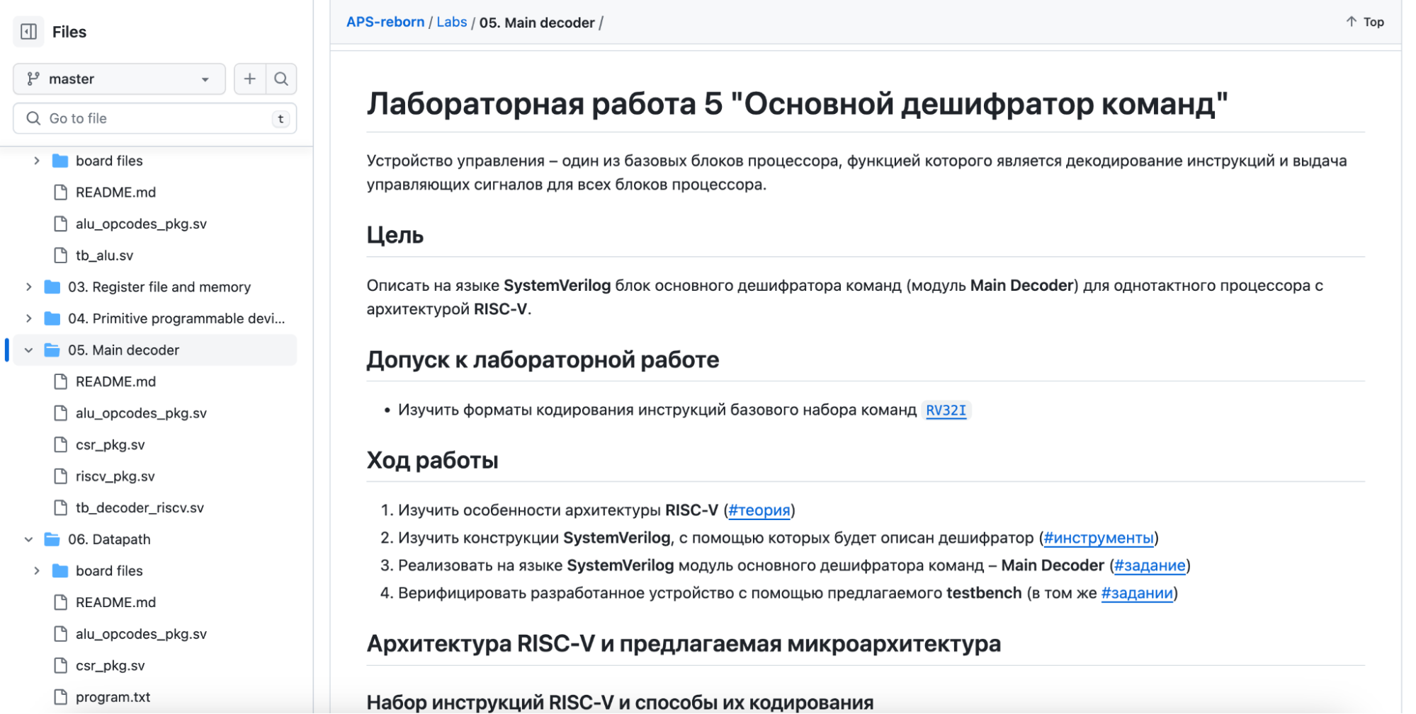
Task: Click the Top arrow icon
Action: tap(1349, 22)
